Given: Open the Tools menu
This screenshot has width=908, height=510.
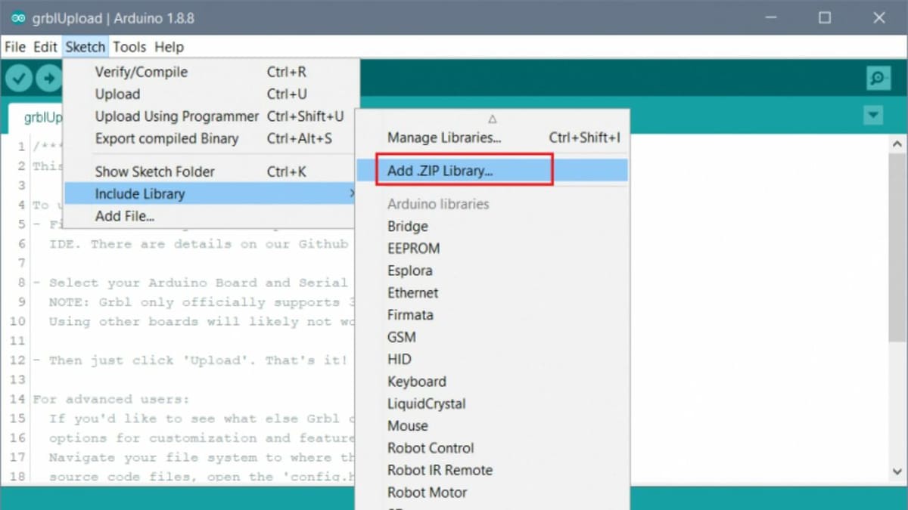Looking at the screenshot, I should (129, 47).
